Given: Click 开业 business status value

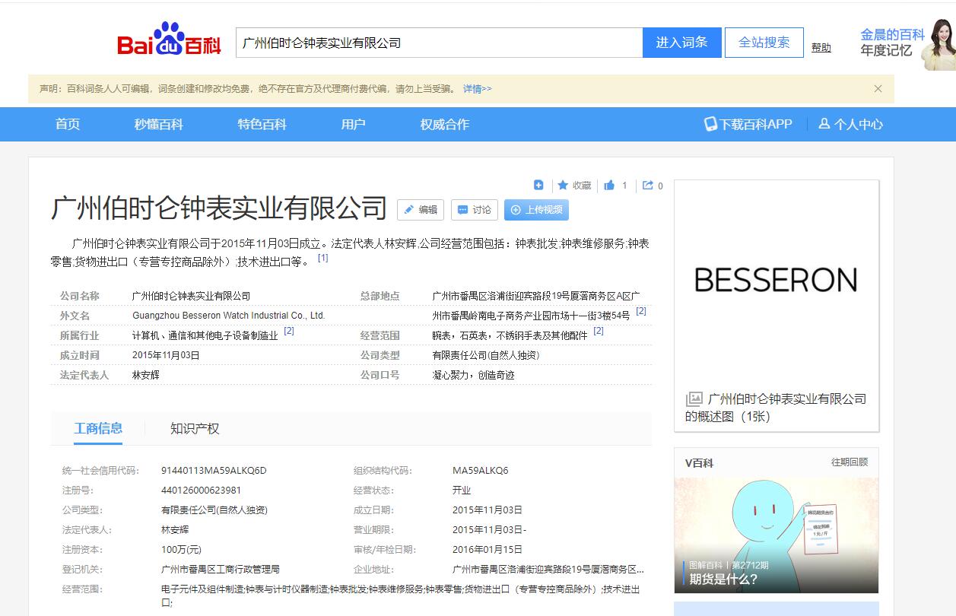Looking at the screenshot, I should (462, 490).
